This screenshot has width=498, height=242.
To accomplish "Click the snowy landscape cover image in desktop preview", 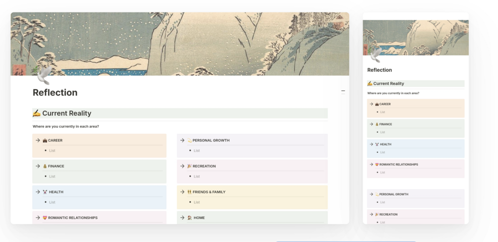I will coord(180,44).
